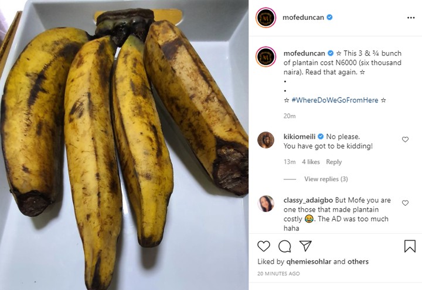View the 4 likes on kikiomeili's comment
Image resolution: width=422 pixels, height=290 pixels.
click(x=311, y=162)
